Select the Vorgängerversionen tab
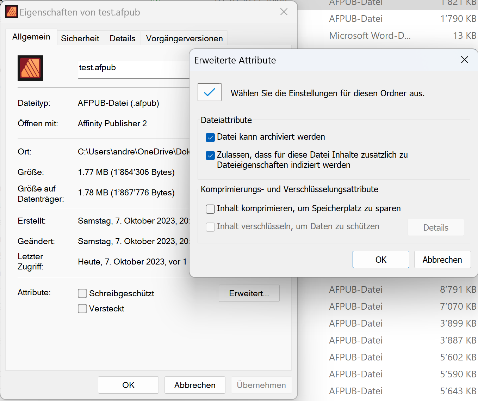478x401 pixels. click(184, 38)
